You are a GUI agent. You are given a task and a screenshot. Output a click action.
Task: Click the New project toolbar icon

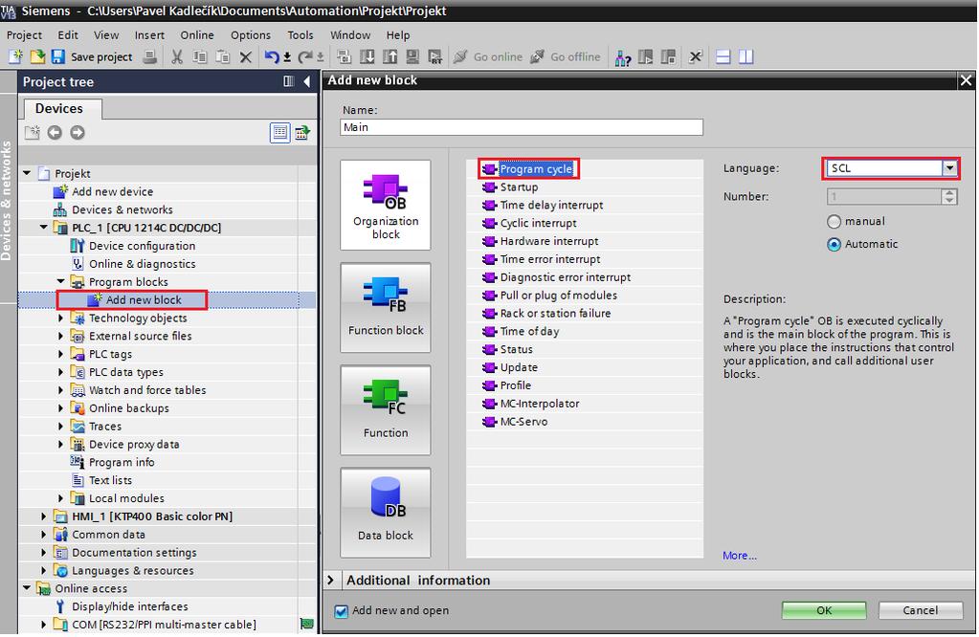pyautogui.click(x=15, y=56)
